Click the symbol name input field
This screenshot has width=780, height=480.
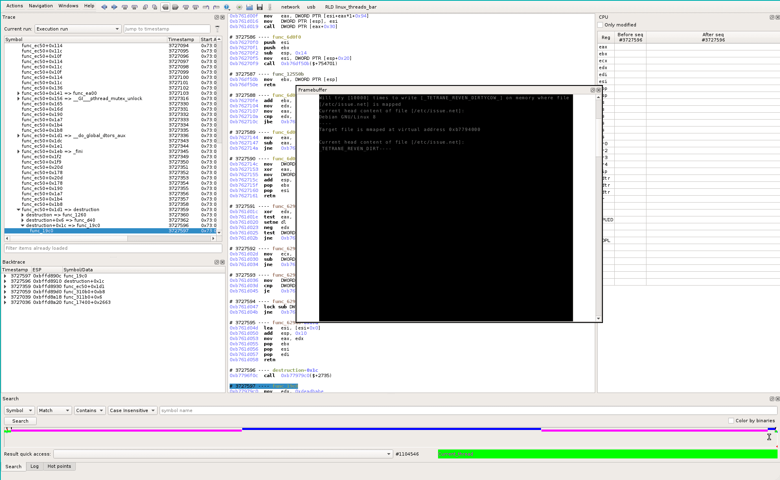[285, 410]
